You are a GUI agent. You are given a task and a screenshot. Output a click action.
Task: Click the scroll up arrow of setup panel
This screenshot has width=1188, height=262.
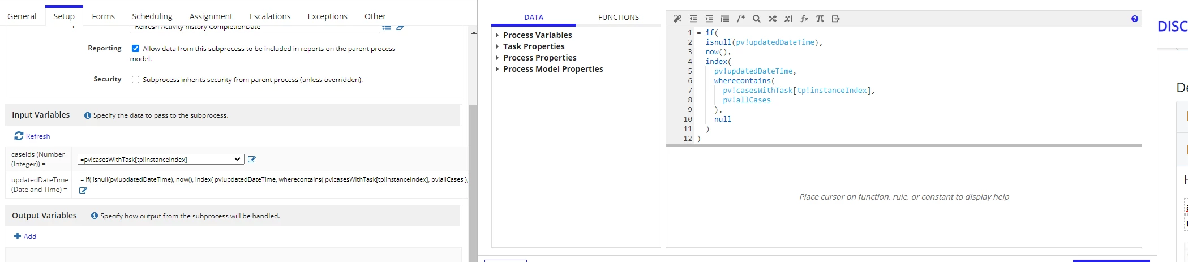473,32
